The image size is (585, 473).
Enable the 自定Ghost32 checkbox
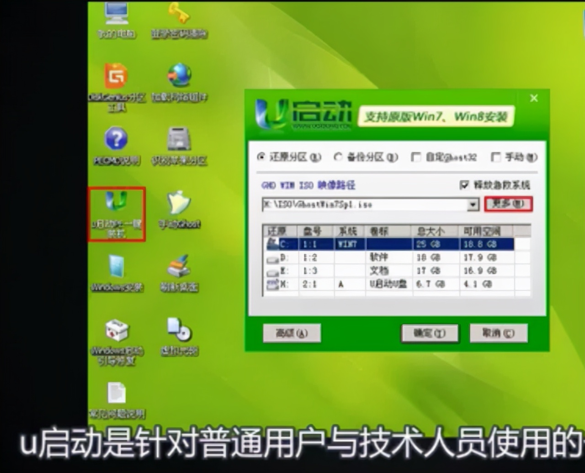pos(416,157)
